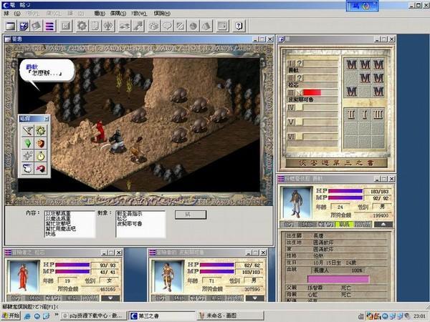This screenshot has height=322, width=430.
Task: Select the last tab in the HP 183/183 panel
Action: click(x=363, y=225)
